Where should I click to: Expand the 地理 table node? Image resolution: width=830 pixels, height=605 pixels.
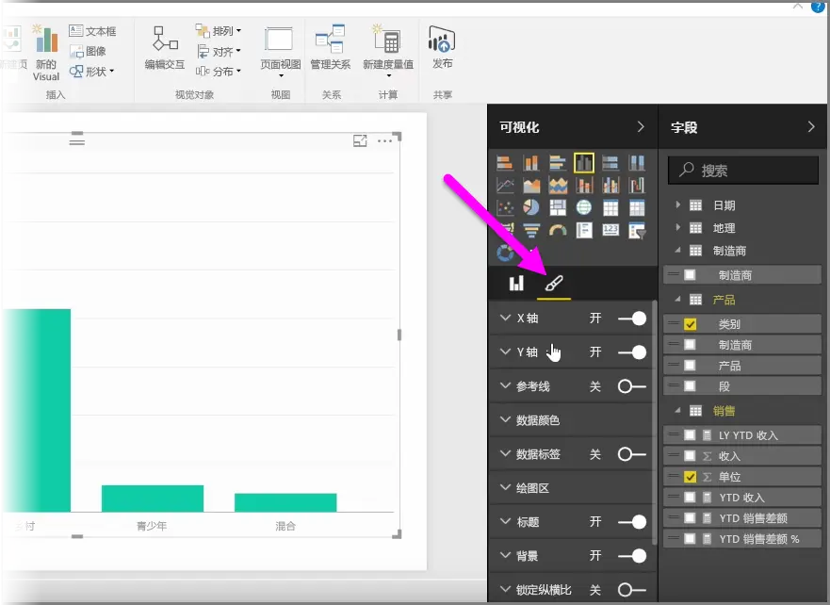tap(678, 228)
